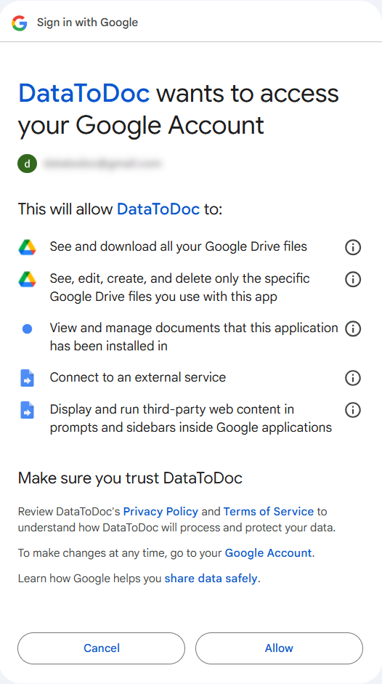The height and width of the screenshot is (684, 382).
Task: Click script icon beside Display and run content
Action: 27,410
